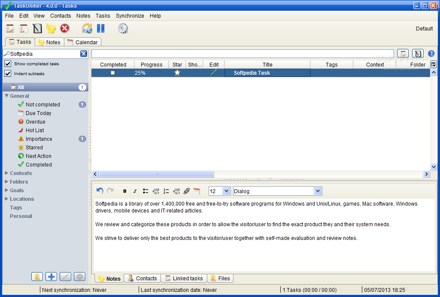Uncheck Indent subtasks
This screenshot has width=440, height=297.
[8, 73]
